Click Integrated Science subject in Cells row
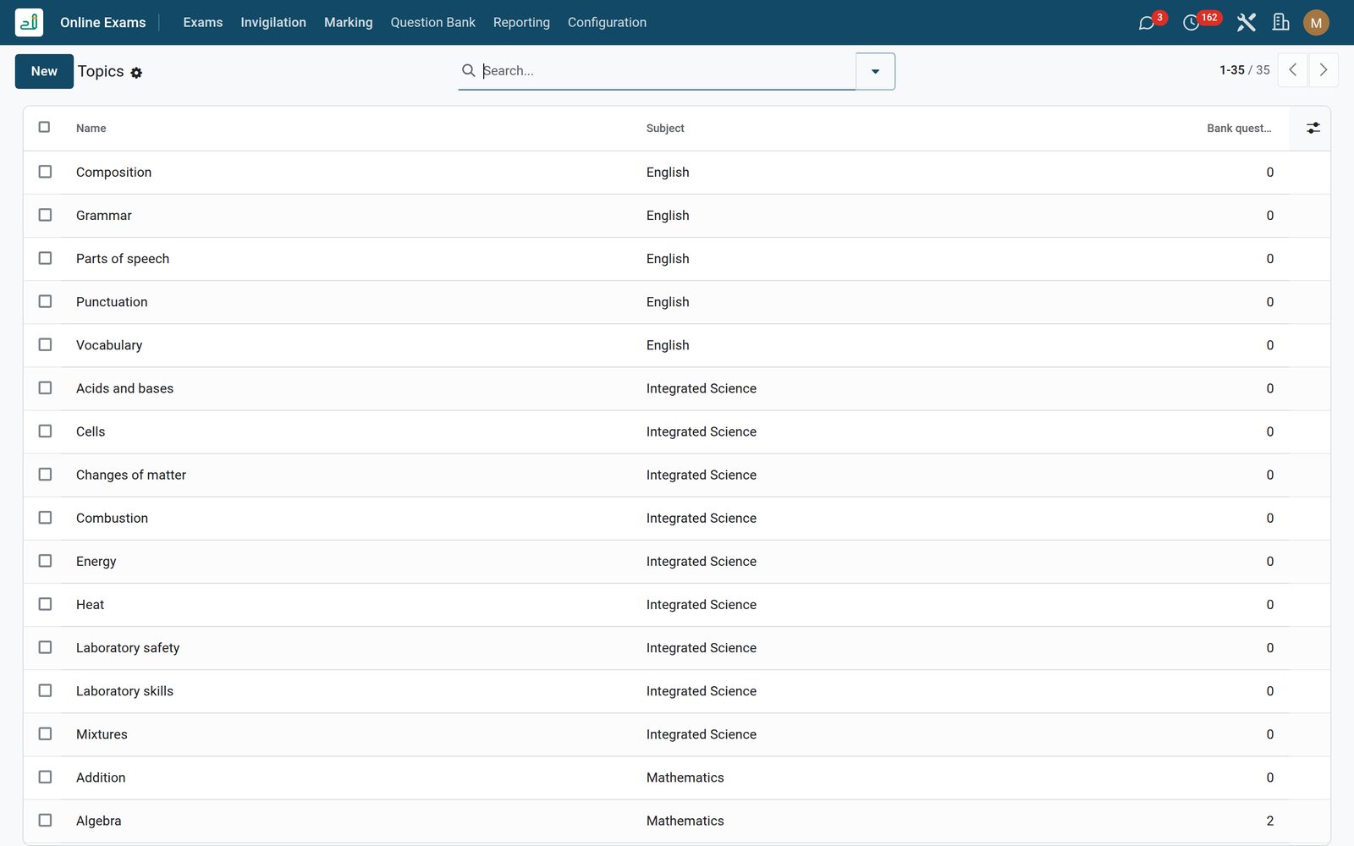The image size is (1354, 846). point(701,431)
